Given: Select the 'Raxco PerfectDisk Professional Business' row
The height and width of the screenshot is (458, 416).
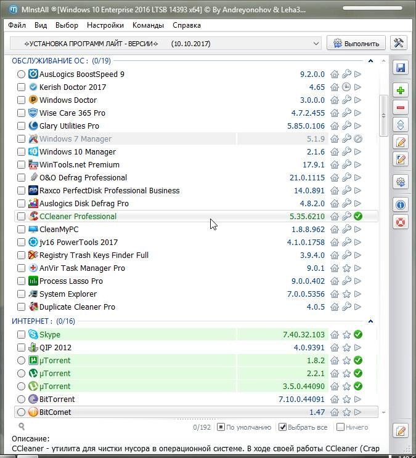Looking at the screenshot, I should coord(196,190).
